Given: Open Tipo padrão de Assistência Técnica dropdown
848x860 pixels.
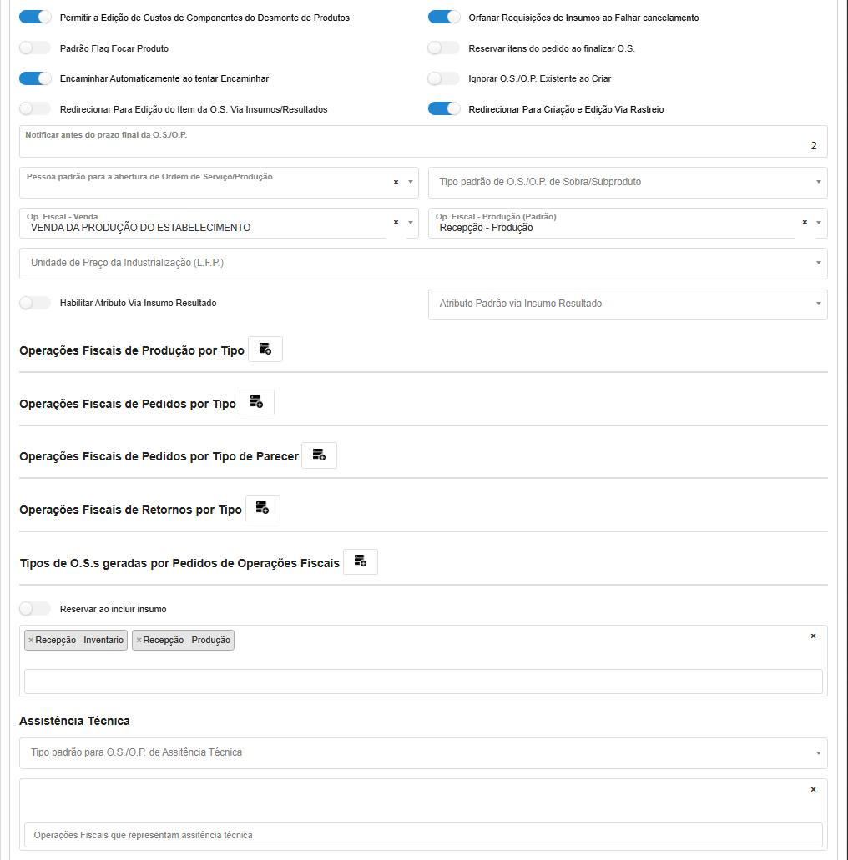Looking at the screenshot, I should tap(423, 752).
